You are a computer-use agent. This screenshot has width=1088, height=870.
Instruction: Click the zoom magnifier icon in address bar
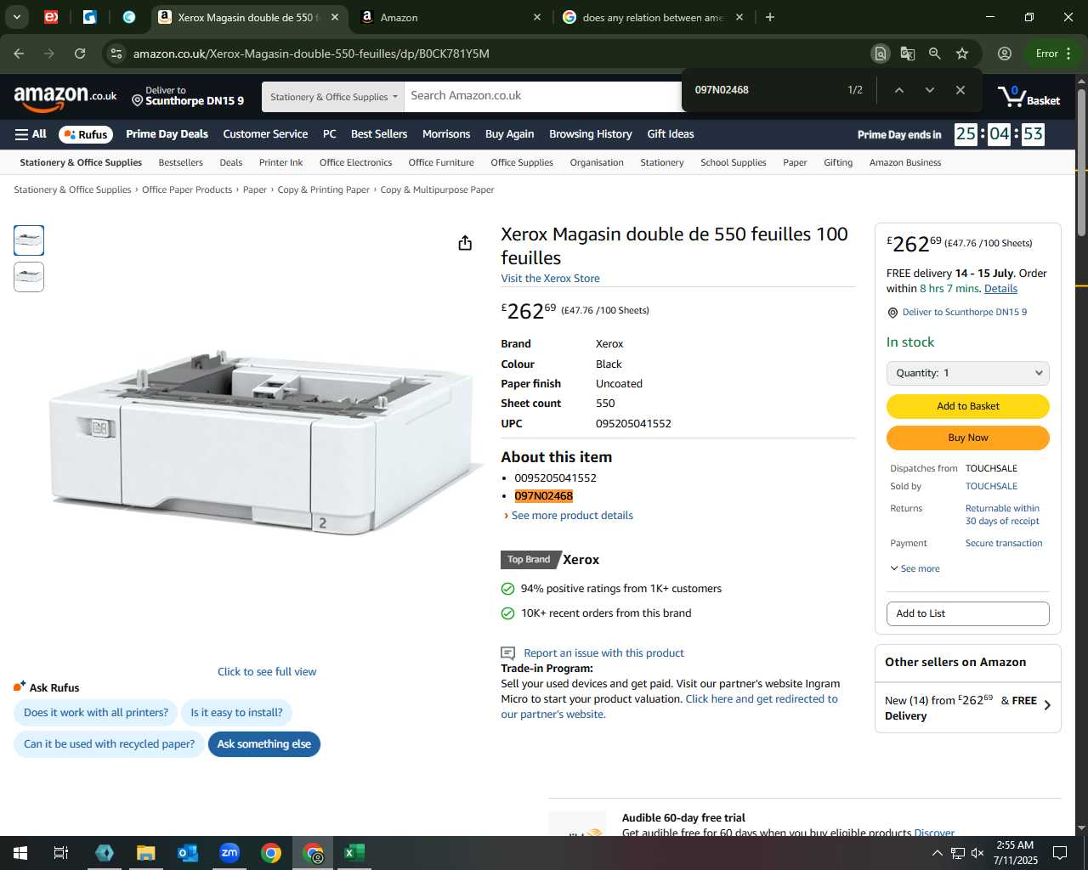click(935, 54)
